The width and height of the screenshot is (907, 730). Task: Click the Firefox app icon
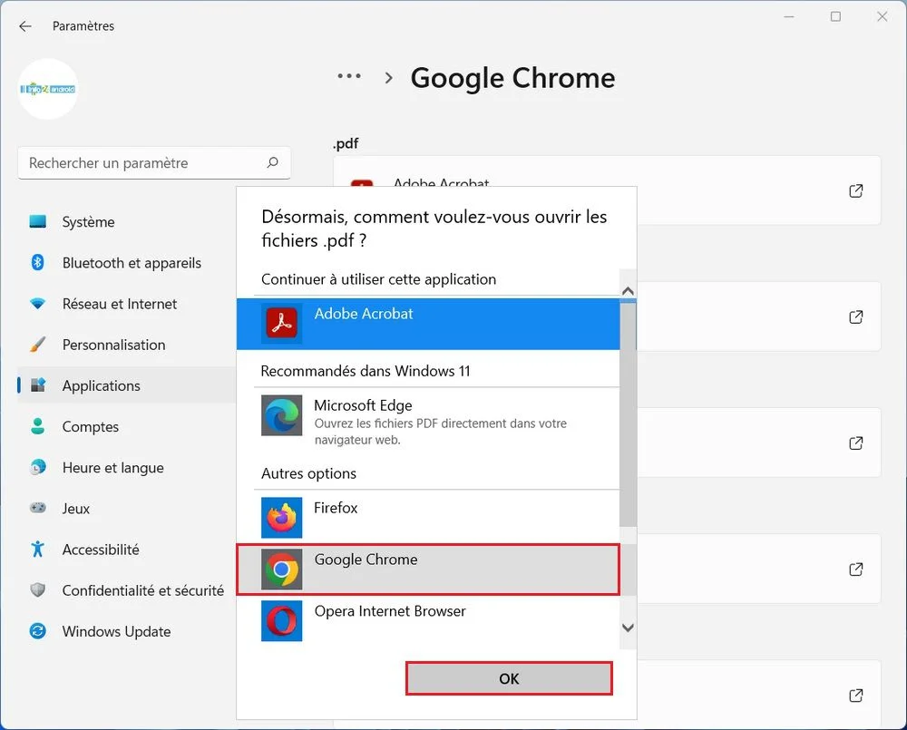pyautogui.click(x=282, y=518)
